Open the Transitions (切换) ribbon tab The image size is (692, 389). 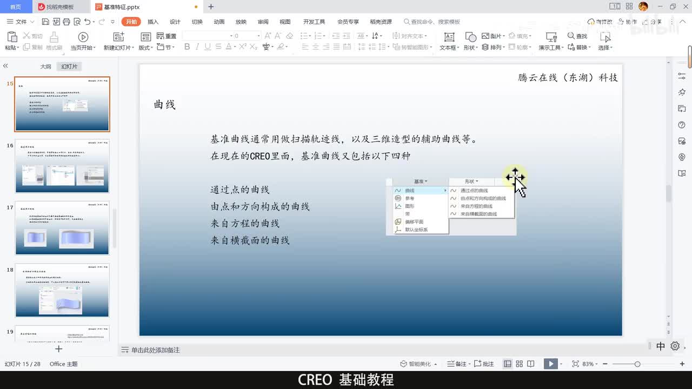[x=197, y=22]
